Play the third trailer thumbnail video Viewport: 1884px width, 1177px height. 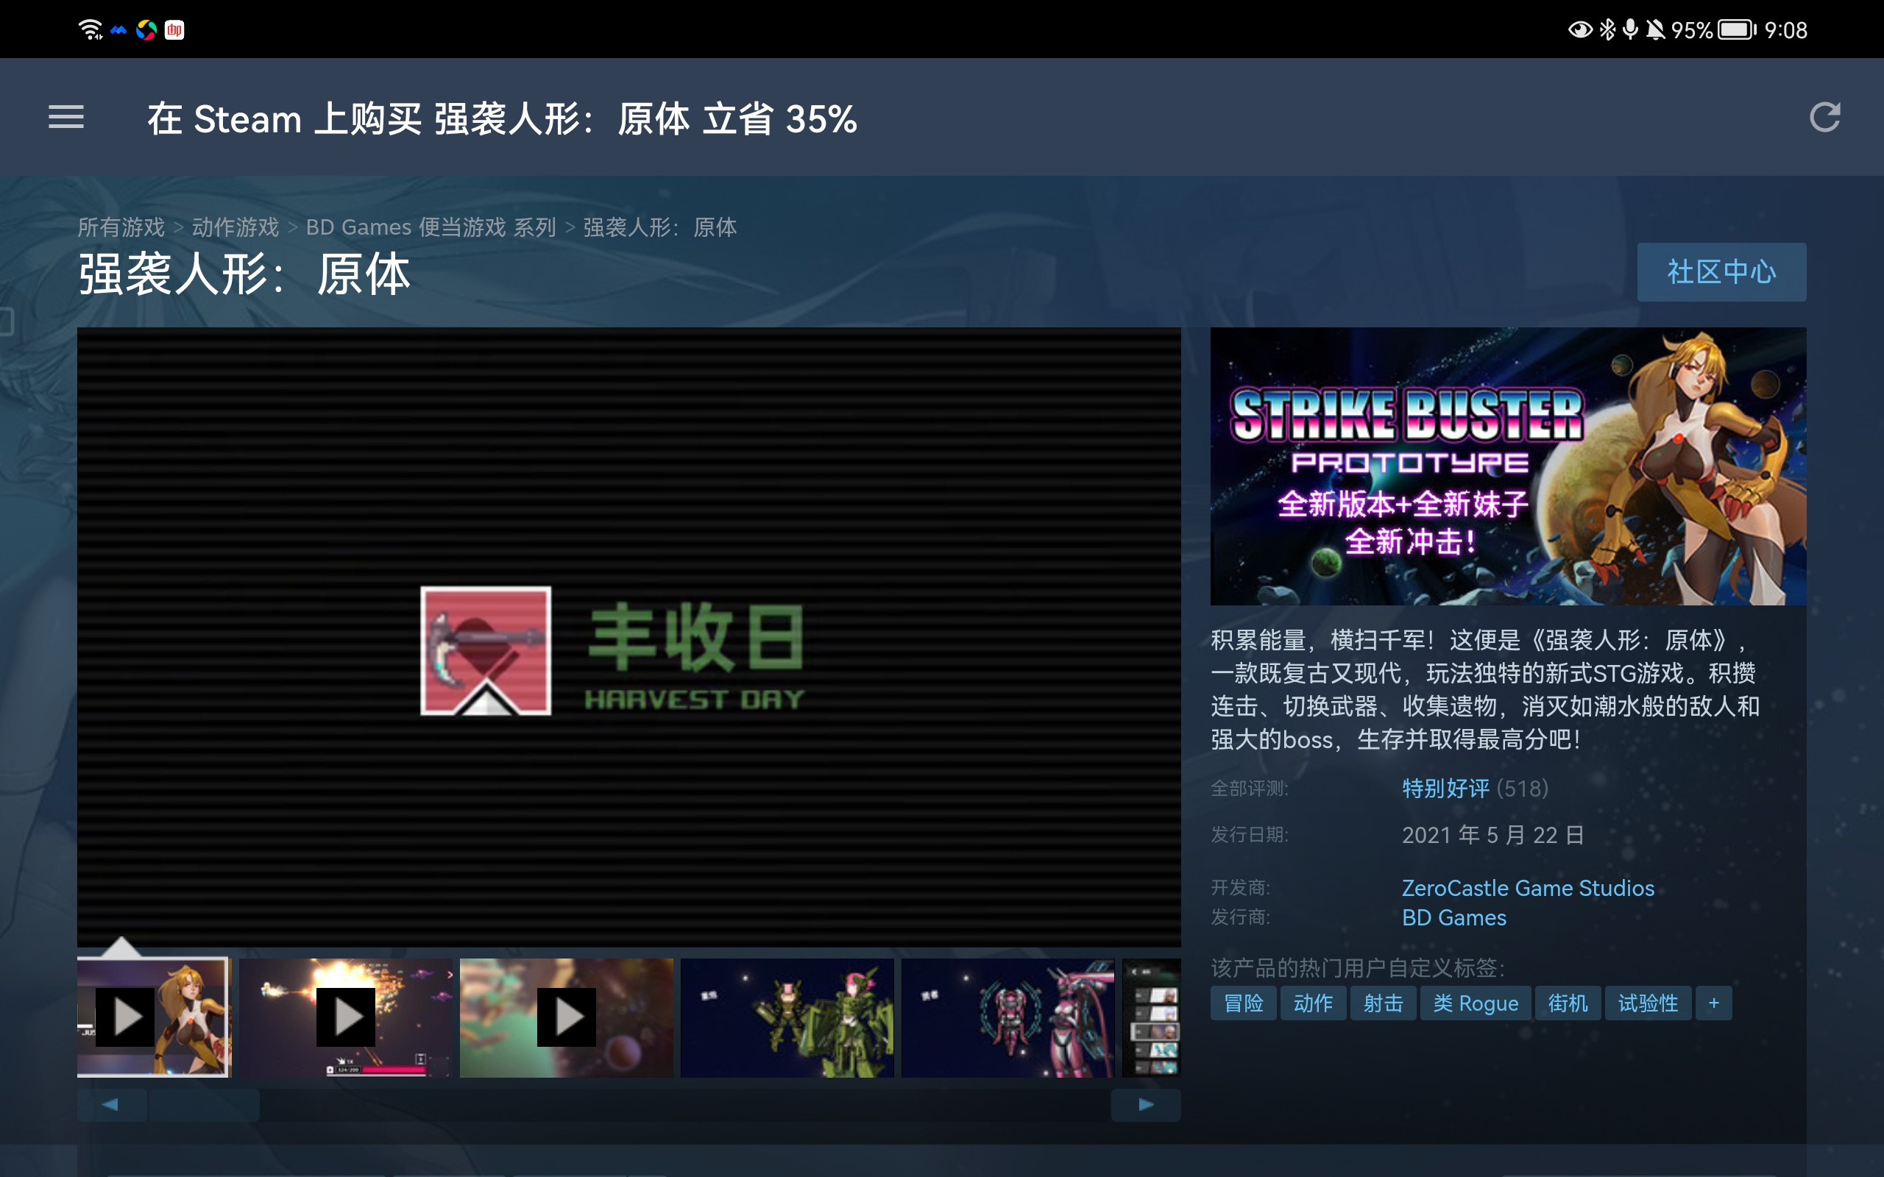point(566,1017)
